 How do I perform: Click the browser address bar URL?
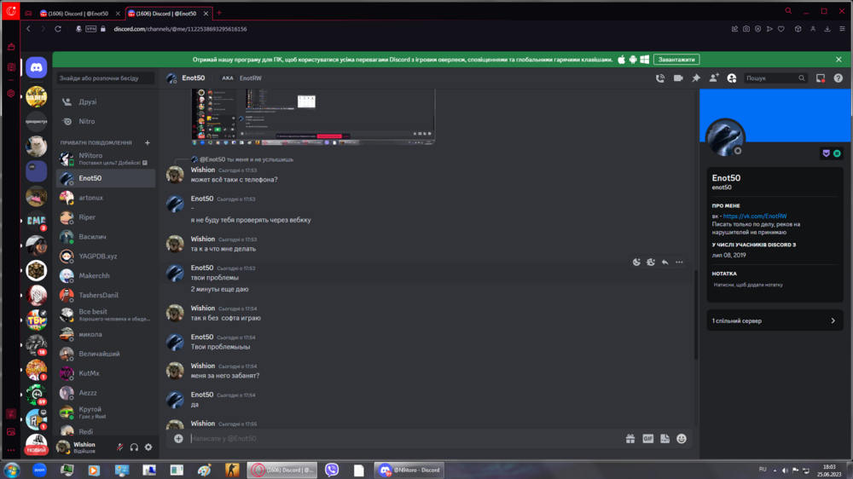(x=180, y=29)
